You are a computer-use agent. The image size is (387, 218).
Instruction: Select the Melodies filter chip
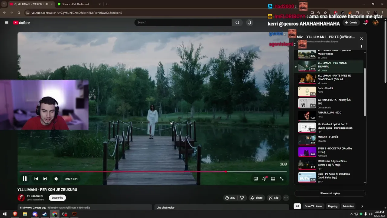(x=348, y=206)
